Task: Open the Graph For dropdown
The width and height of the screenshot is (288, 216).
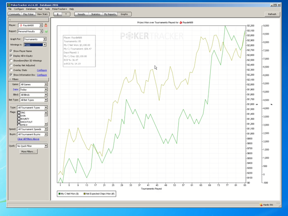Action: (x=45, y=39)
